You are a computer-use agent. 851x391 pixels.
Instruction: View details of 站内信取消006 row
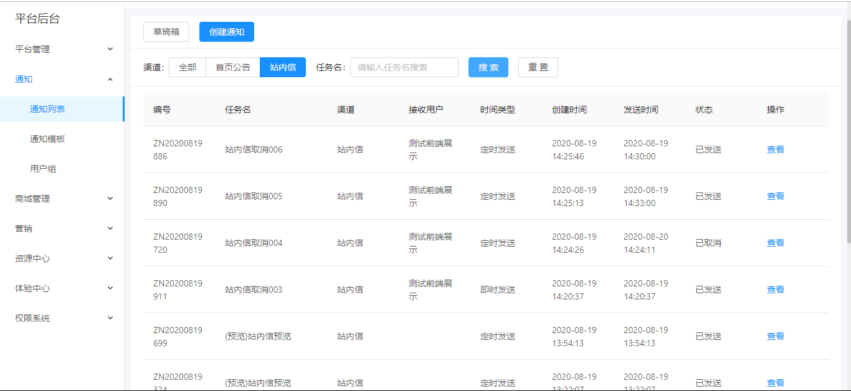pos(776,149)
